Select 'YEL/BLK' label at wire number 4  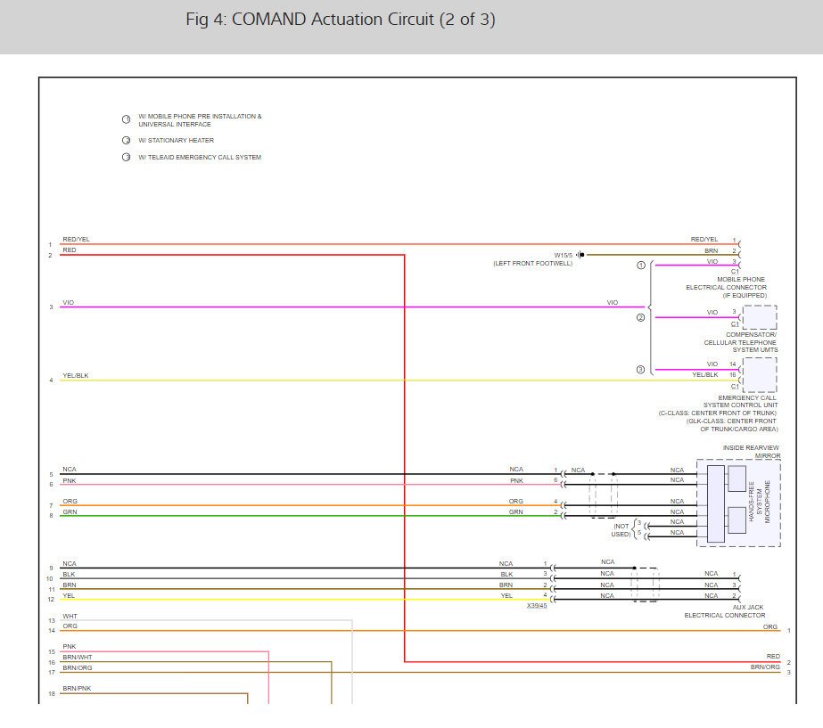[76, 375]
